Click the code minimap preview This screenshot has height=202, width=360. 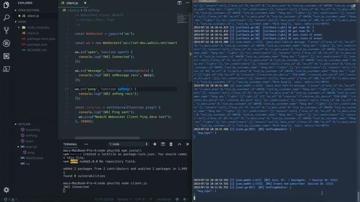pos(182,19)
